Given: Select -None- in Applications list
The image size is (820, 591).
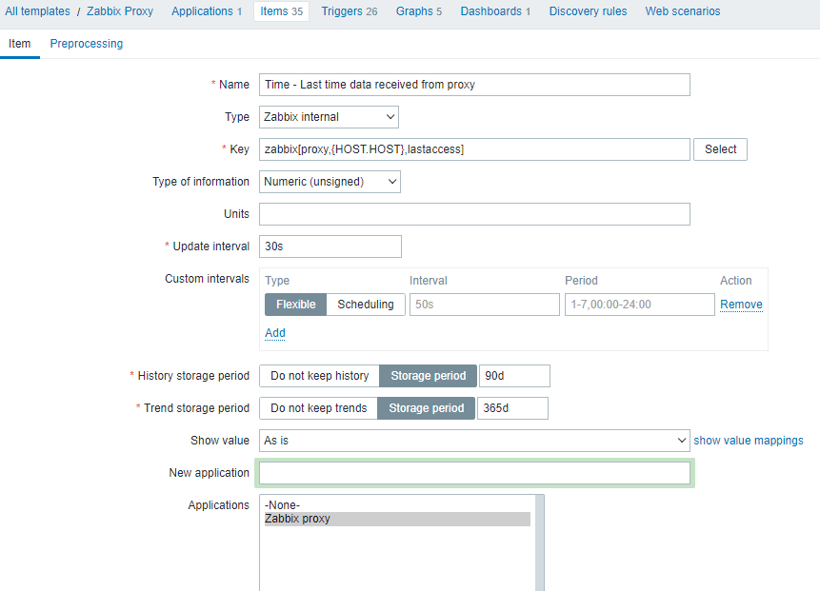Looking at the screenshot, I should point(397,505).
